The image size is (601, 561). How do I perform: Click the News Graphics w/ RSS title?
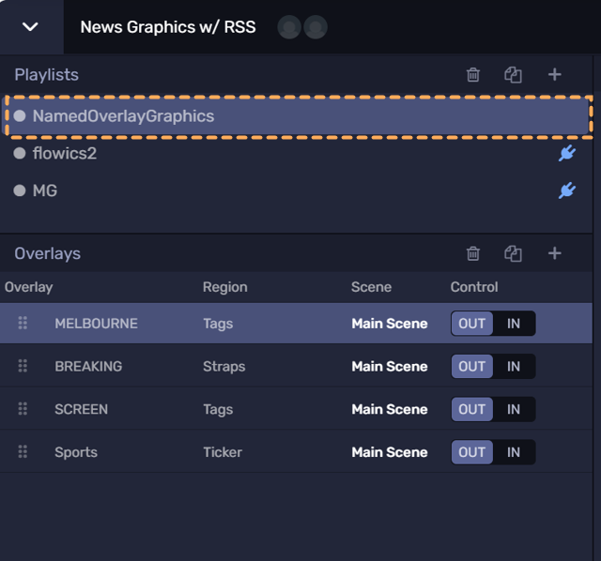(x=167, y=26)
